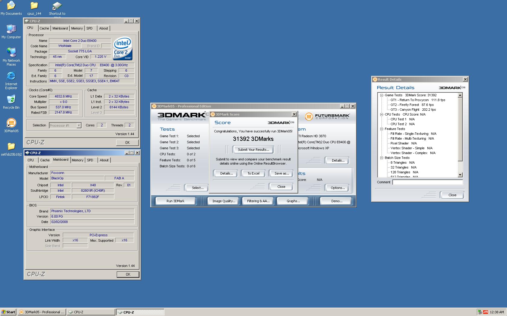The height and width of the screenshot is (316, 507).
Task: Collapse the CPU Tests tree node
Action: click(x=381, y=114)
